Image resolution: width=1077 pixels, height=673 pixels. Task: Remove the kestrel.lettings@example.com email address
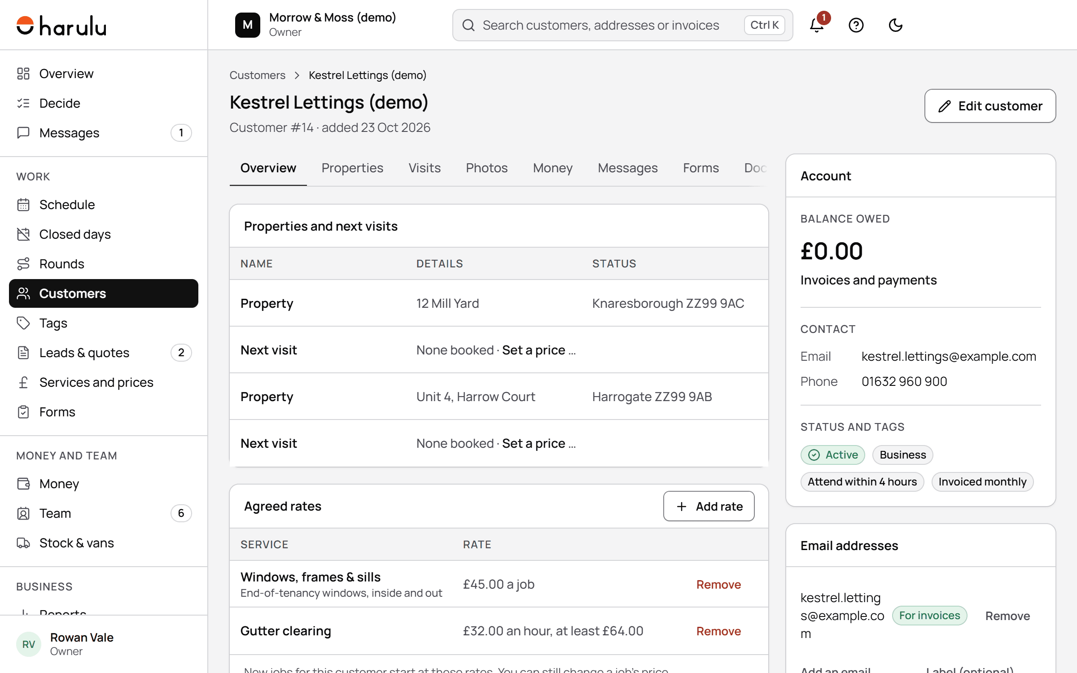tap(1007, 616)
